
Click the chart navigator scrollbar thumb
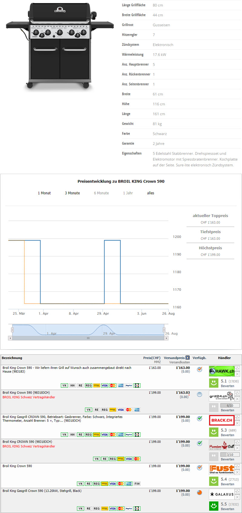coord(88,338)
